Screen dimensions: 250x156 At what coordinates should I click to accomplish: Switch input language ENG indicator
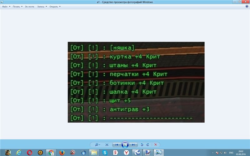[231, 153]
